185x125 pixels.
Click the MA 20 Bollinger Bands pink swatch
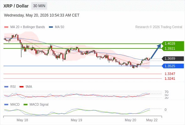pyautogui.click(x=6, y=27)
